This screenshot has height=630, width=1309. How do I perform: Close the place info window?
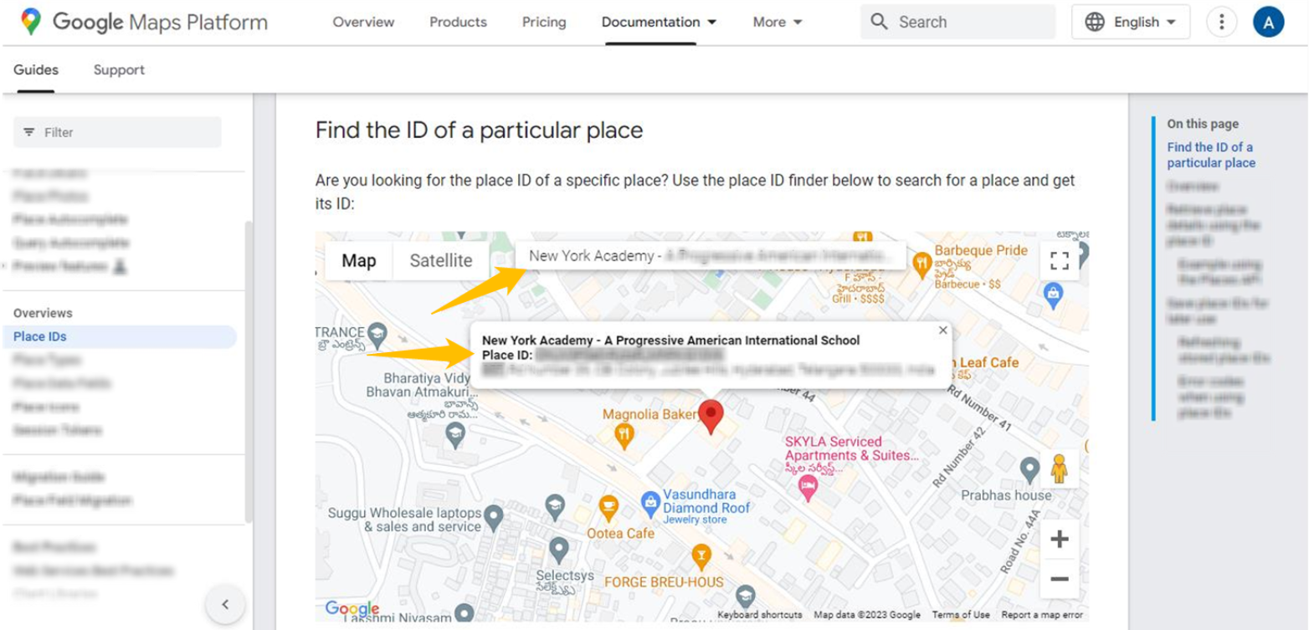[943, 330]
